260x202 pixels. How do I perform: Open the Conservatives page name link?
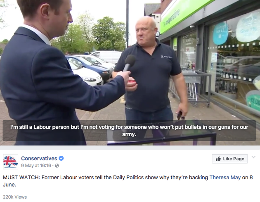[x=39, y=158]
